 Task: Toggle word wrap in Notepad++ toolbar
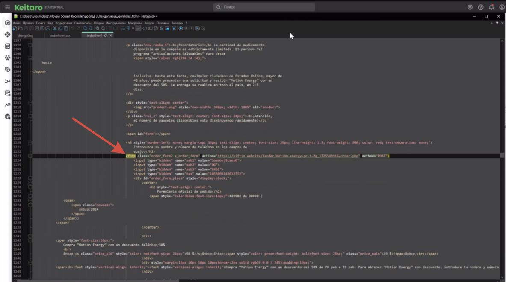[122, 29]
